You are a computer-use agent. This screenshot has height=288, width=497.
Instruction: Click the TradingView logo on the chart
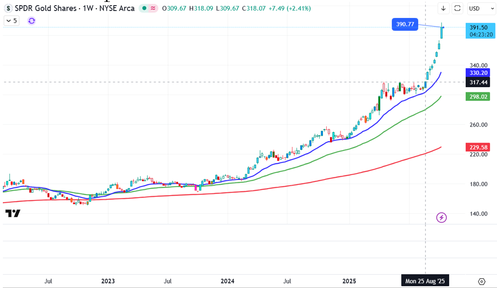(x=13, y=214)
